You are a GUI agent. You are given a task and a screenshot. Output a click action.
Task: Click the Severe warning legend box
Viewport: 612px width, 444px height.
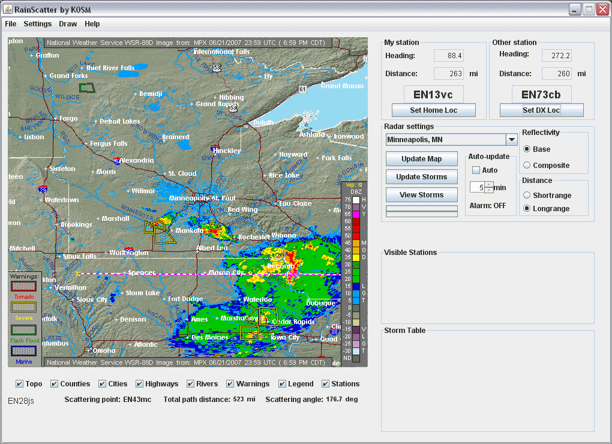click(x=24, y=307)
